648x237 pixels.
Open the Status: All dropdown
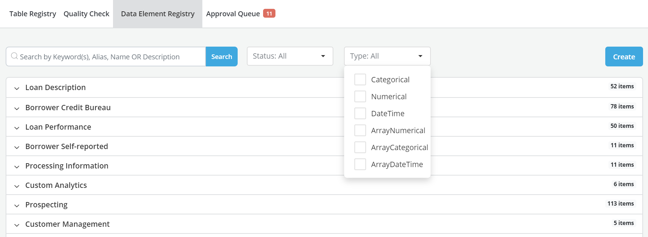coord(290,56)
